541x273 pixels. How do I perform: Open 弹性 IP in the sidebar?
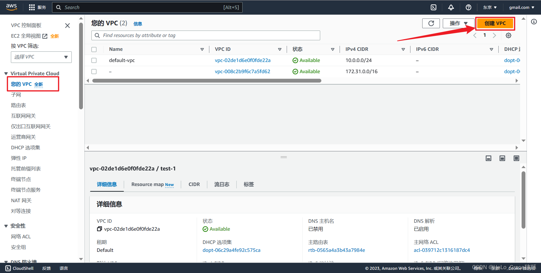(x=19, y=158)
